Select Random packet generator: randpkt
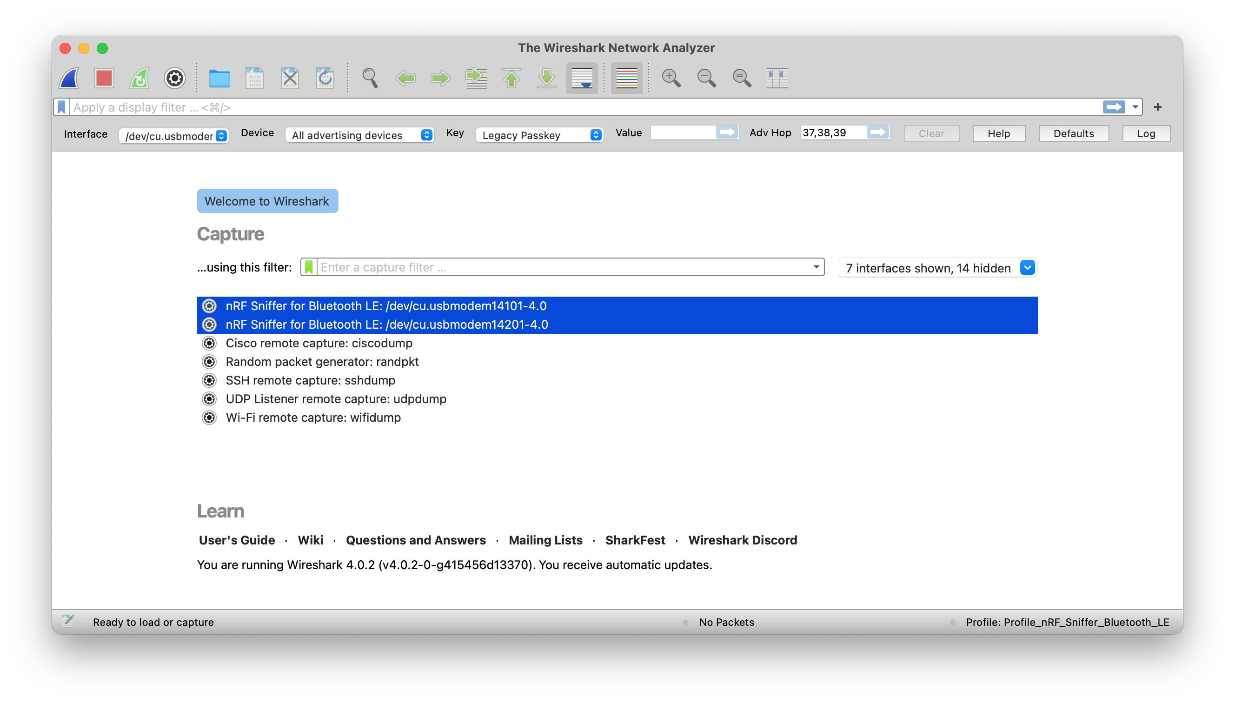The image size is (1235, 703). tap(617, 362)
